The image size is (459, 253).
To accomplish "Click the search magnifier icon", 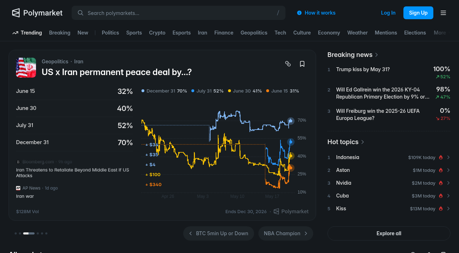I will click(x=81, y=13).
